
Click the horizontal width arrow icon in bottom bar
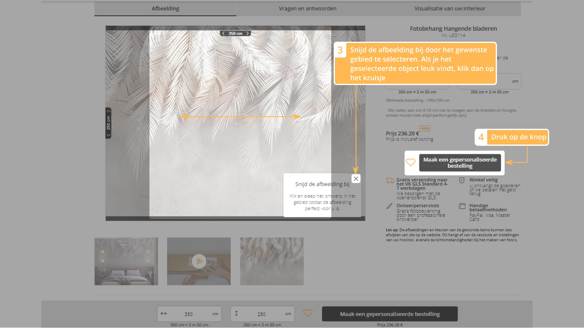[164, 313]
